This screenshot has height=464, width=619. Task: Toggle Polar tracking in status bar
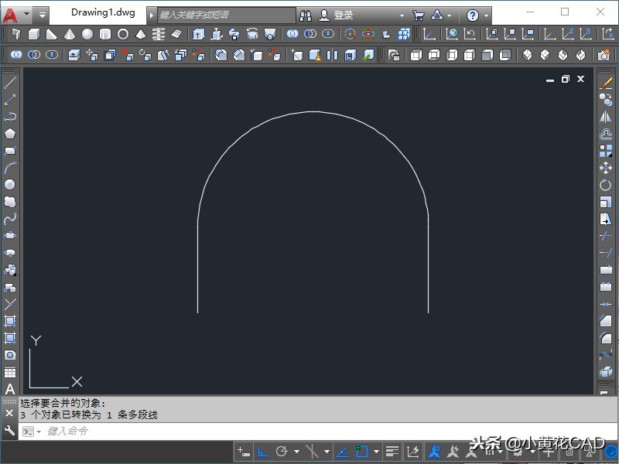(x=282, y=452)
